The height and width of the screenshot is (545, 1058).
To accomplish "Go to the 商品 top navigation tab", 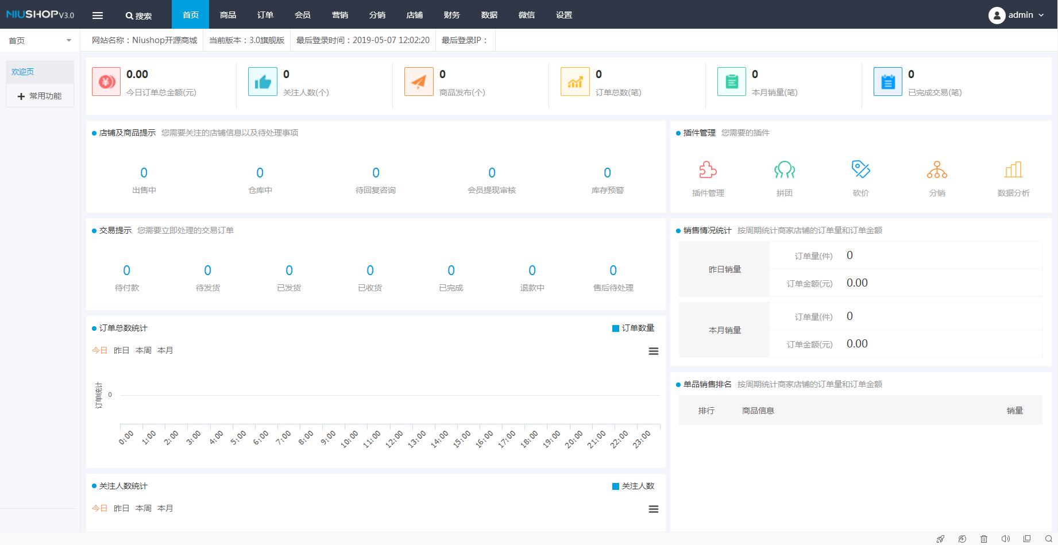I will click(x=228, y=15).
